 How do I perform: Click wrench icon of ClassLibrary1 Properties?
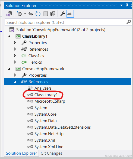click(24, 43)
